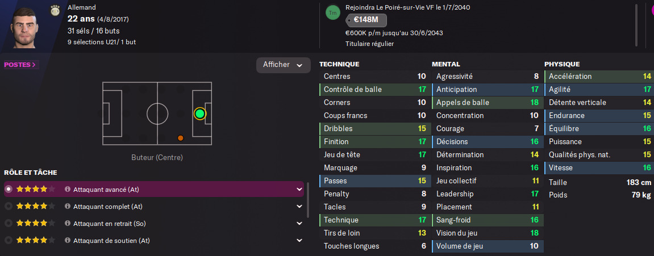Click the role list vertical scrollbar

pyautogui.click(x=308, y=200)
